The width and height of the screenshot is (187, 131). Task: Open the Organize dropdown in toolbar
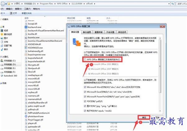2,13
